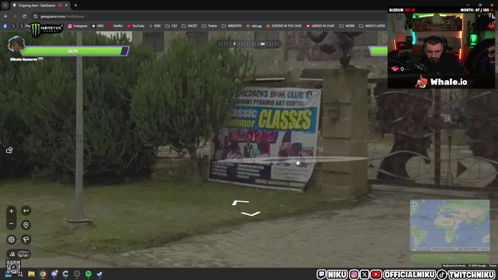Open Windows taskbar search
Viewport: 498px width, 280px height.
(x=20, y=274)
